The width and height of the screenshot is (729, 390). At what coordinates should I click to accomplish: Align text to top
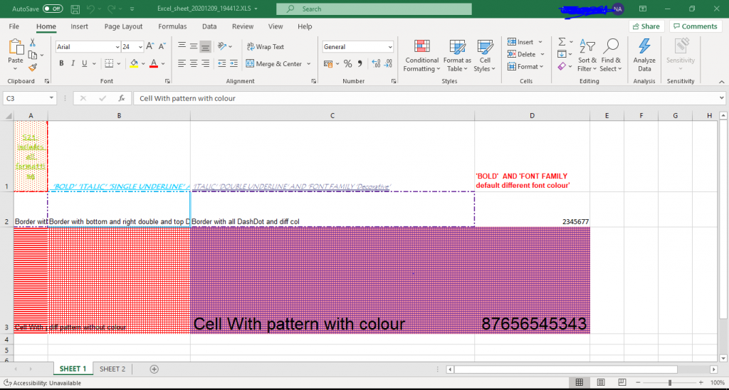[x=182, y=46]
